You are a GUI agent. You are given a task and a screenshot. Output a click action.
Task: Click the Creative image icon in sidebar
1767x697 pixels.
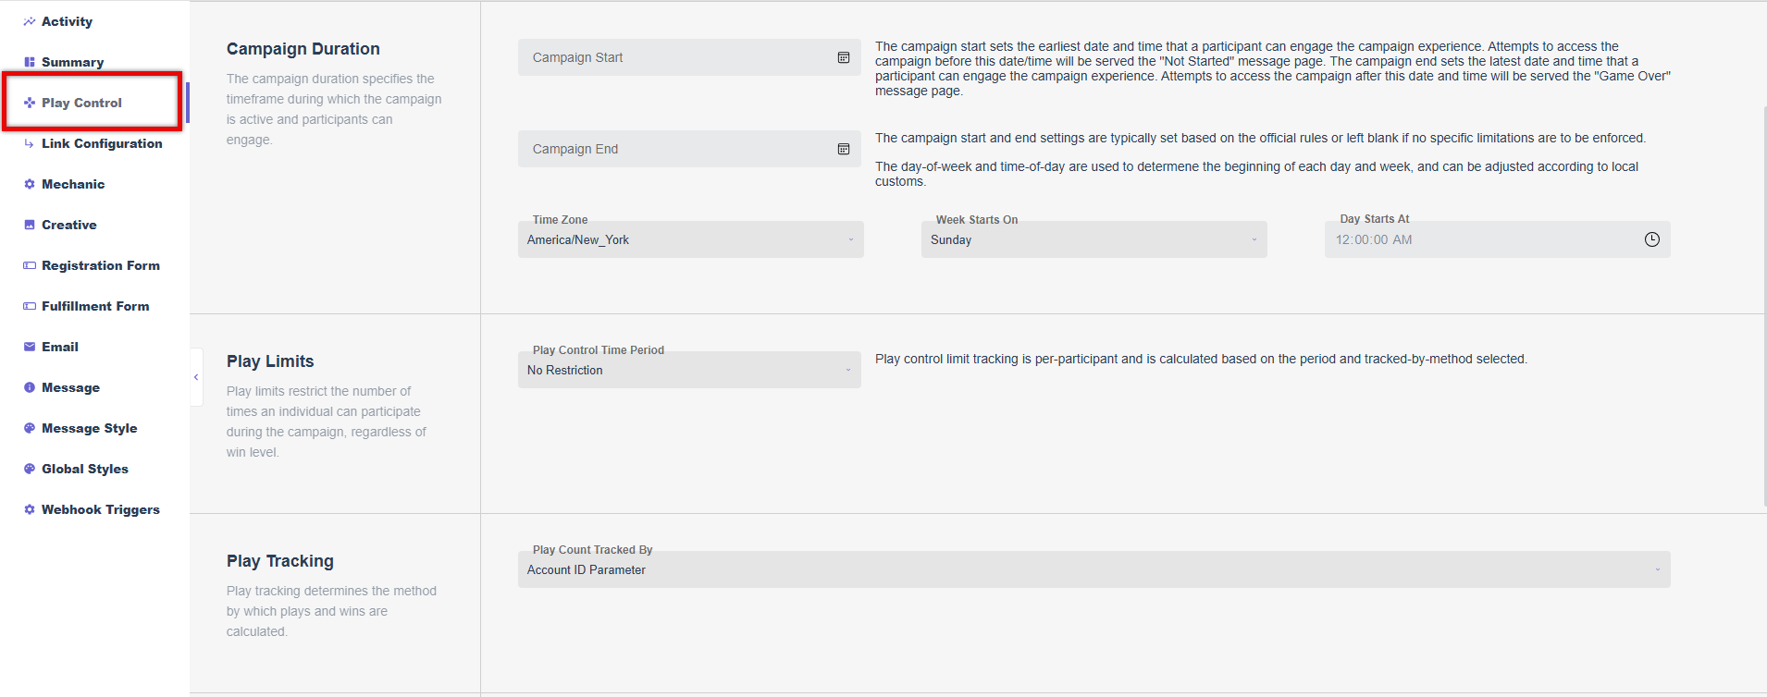[30, 225]
